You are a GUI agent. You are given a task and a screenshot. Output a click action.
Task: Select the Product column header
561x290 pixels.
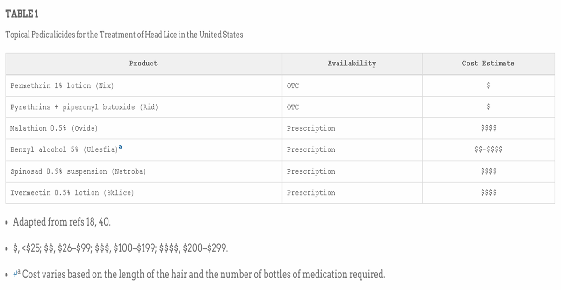144,64
